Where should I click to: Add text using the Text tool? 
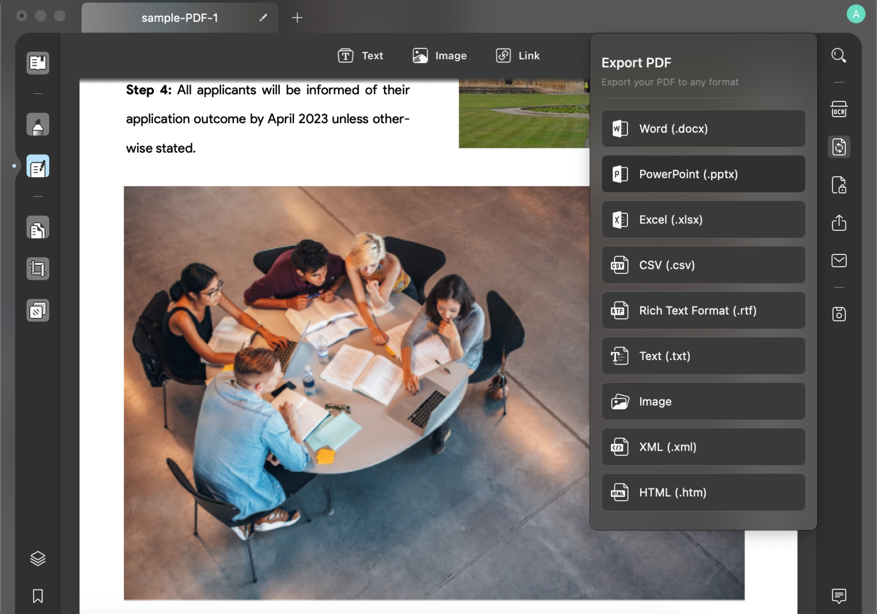tap(360, 56)
